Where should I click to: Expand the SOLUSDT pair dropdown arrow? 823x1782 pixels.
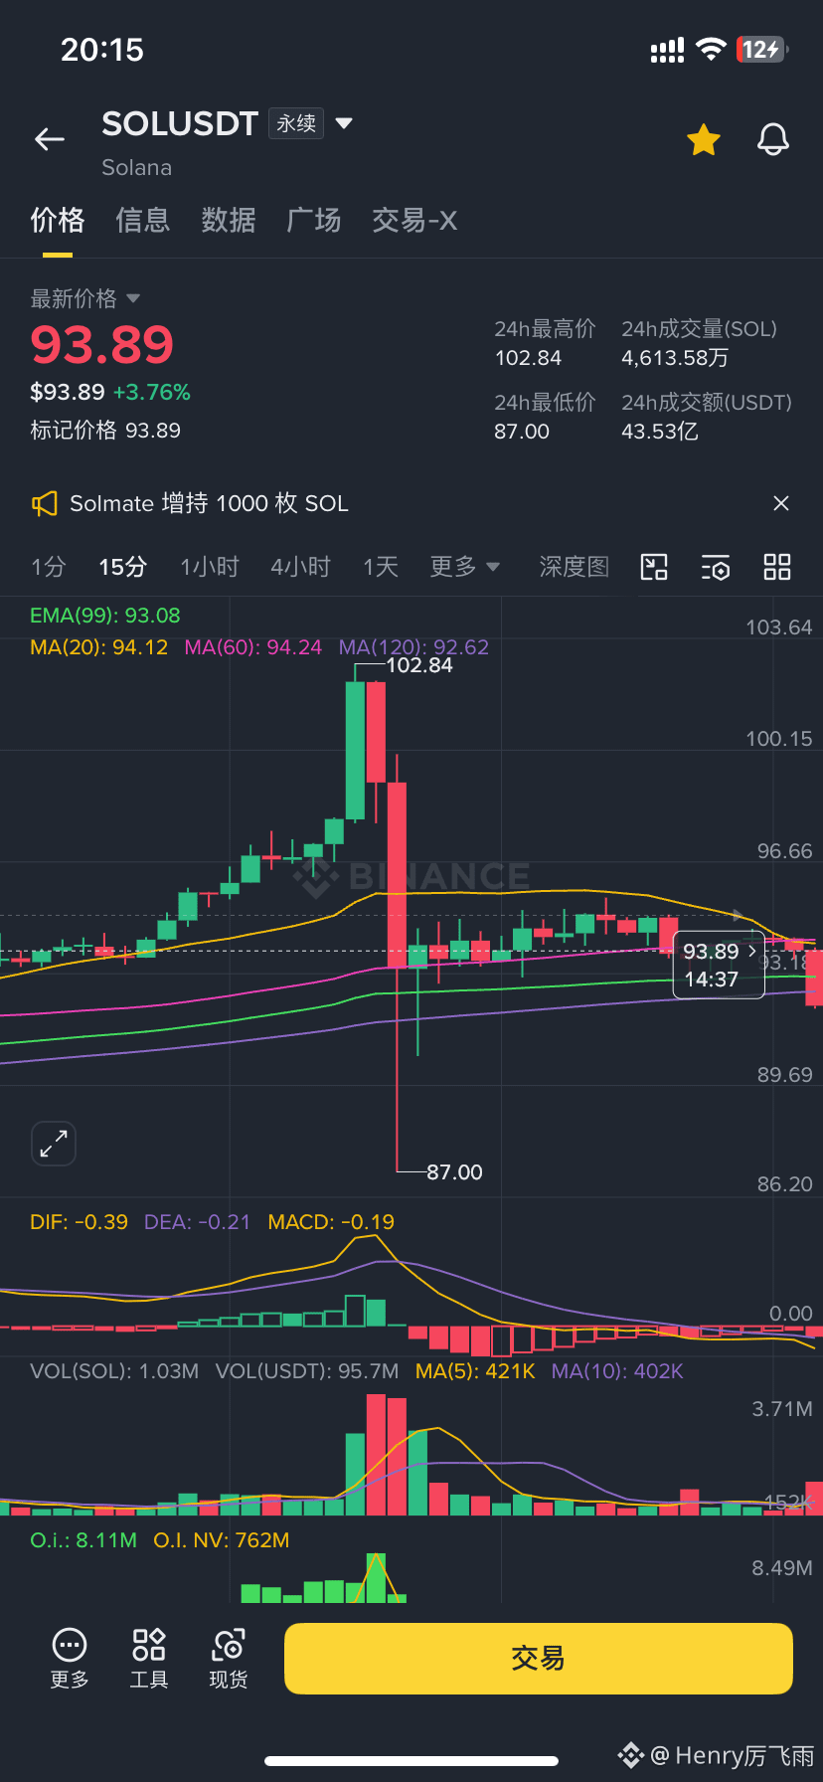(344, 123)
